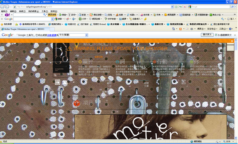Viewport: 238px width, 144px height.
Task: Toggle the 永遠翻譯英文 checkbox
Action: coord(216,35)
